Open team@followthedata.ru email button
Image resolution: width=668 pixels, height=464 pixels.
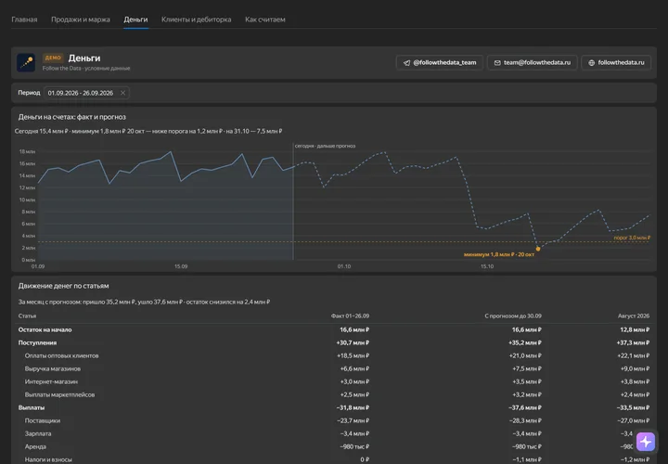tap(533, 62)
